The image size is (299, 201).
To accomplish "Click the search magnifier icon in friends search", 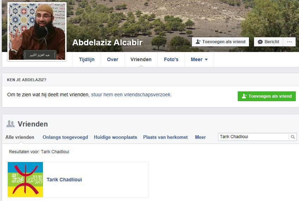I will coord(293,137).
